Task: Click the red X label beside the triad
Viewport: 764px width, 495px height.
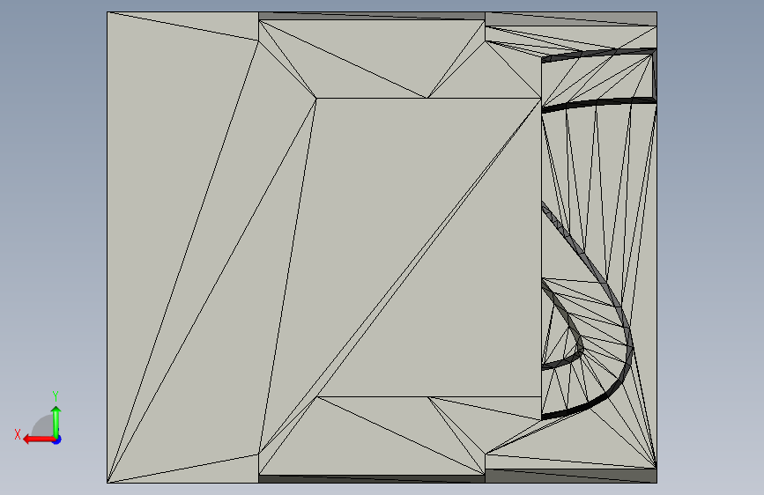Action: [18, 434]
